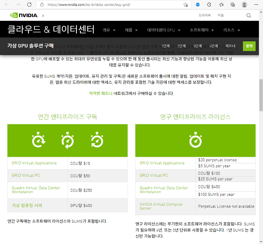Click the page vertical scrollbar thumb

261,95
